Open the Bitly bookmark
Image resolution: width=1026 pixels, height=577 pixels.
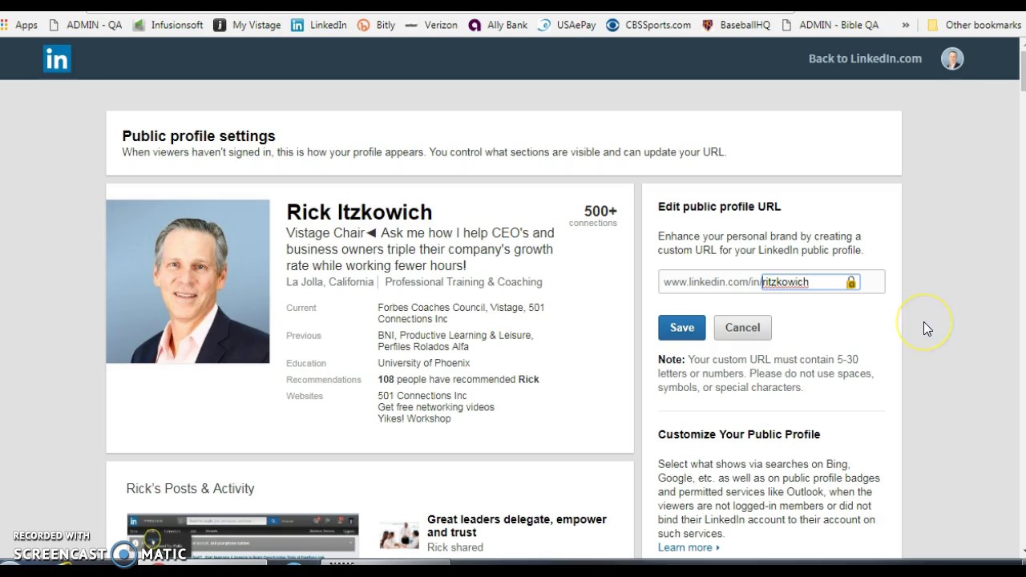(377, 25)
